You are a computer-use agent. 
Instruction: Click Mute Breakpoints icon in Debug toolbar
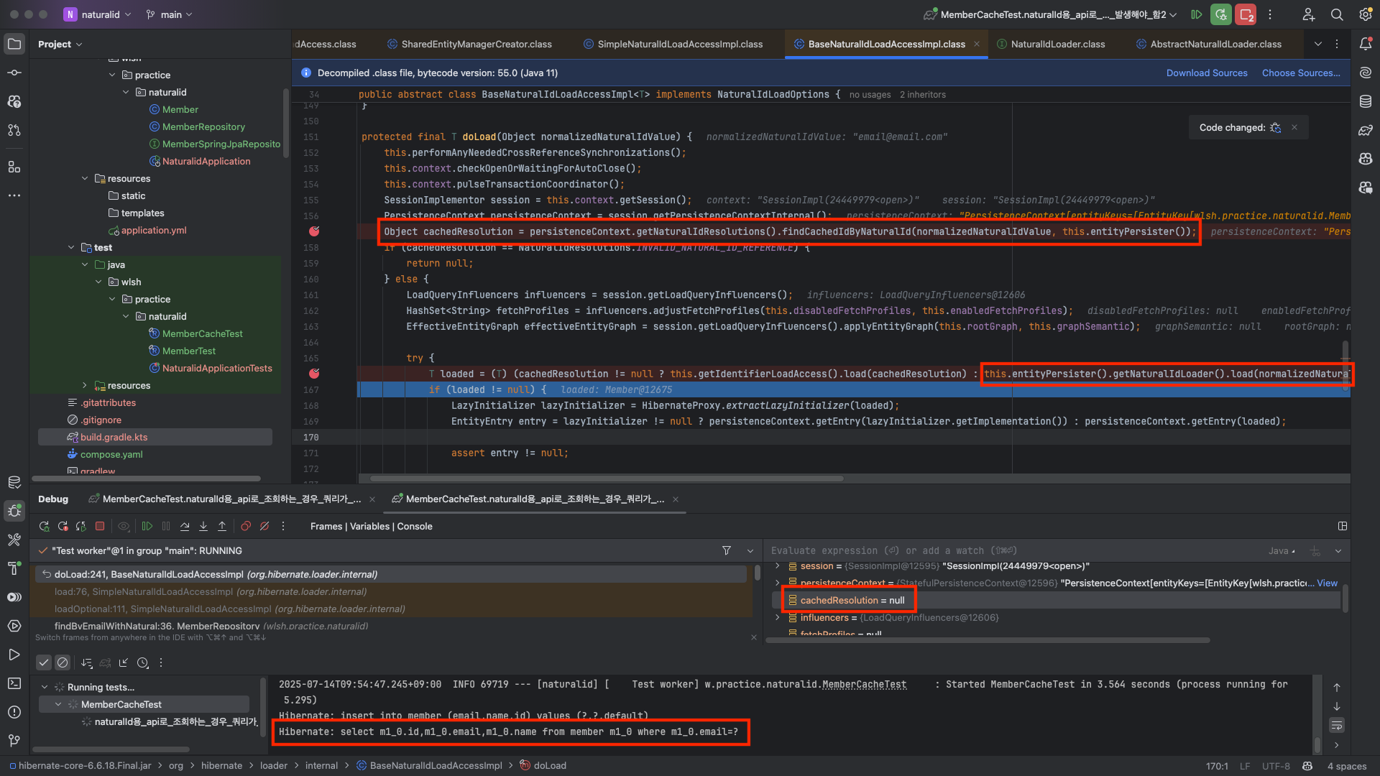tap(264, 527)
